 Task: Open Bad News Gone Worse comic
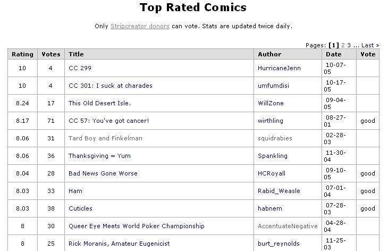pos(103,173)
